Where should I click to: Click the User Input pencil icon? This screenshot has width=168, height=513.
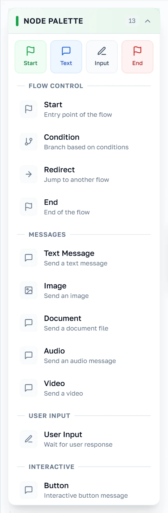29,439
